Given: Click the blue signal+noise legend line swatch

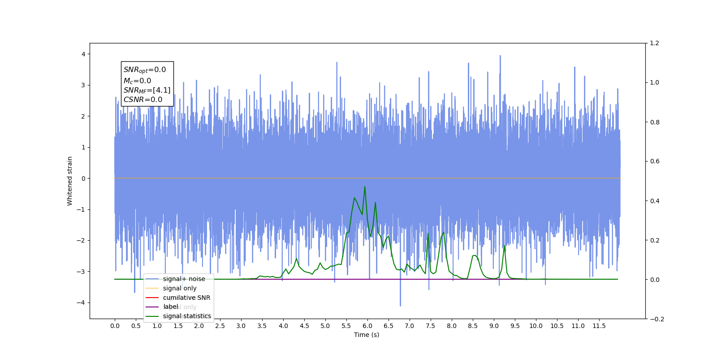Looking at the screenshot, I should (152, 279).
